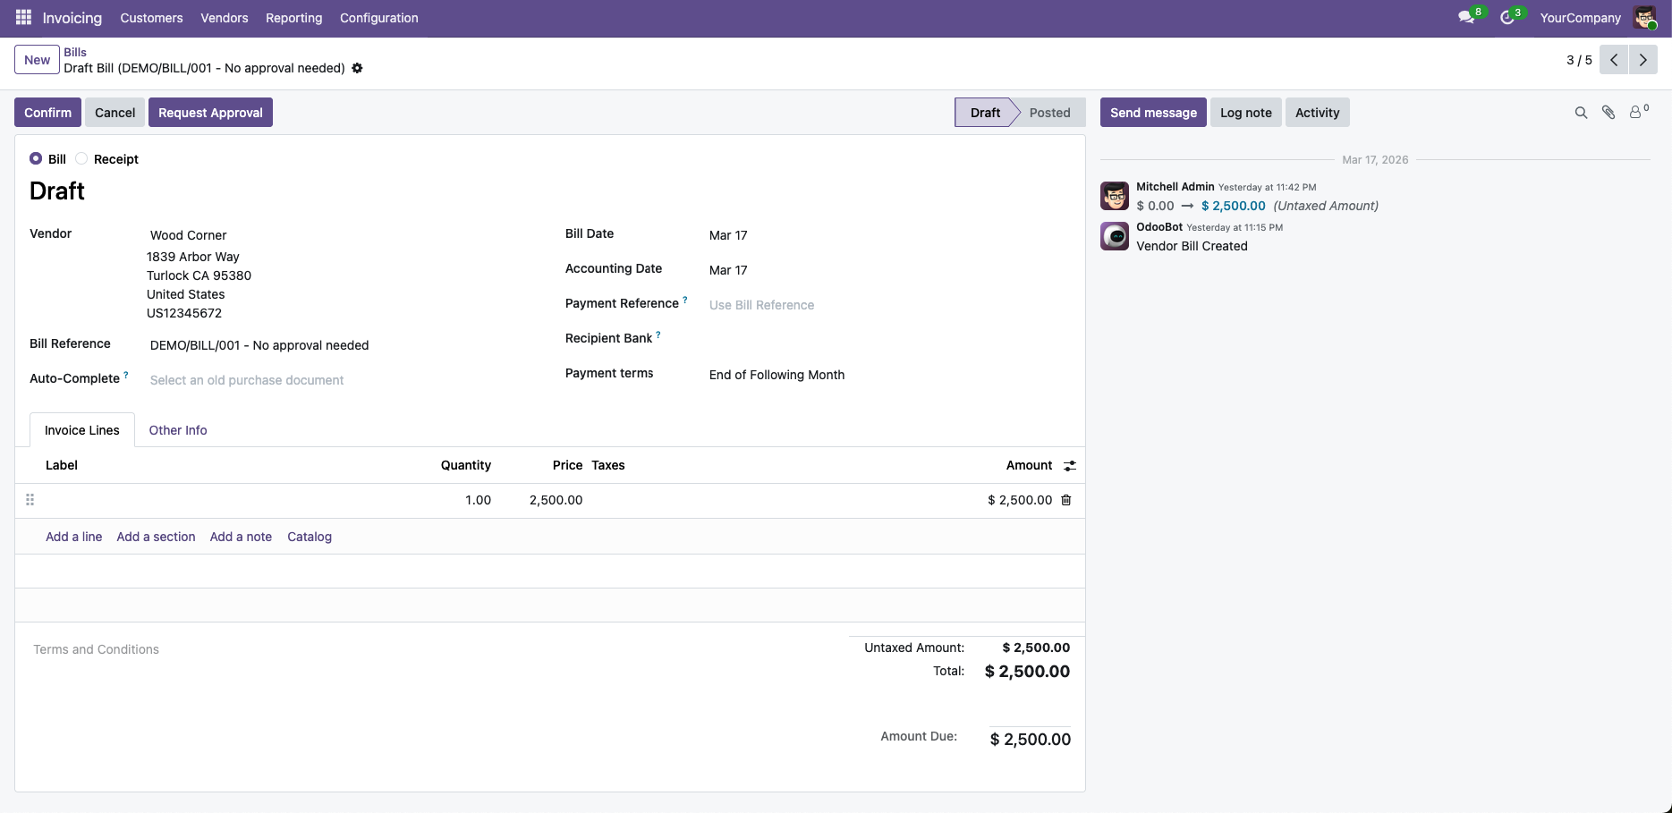Open the apps grid menu

22,17
